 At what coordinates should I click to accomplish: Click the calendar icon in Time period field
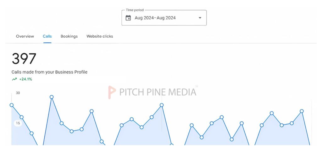[x=128, y=18]
